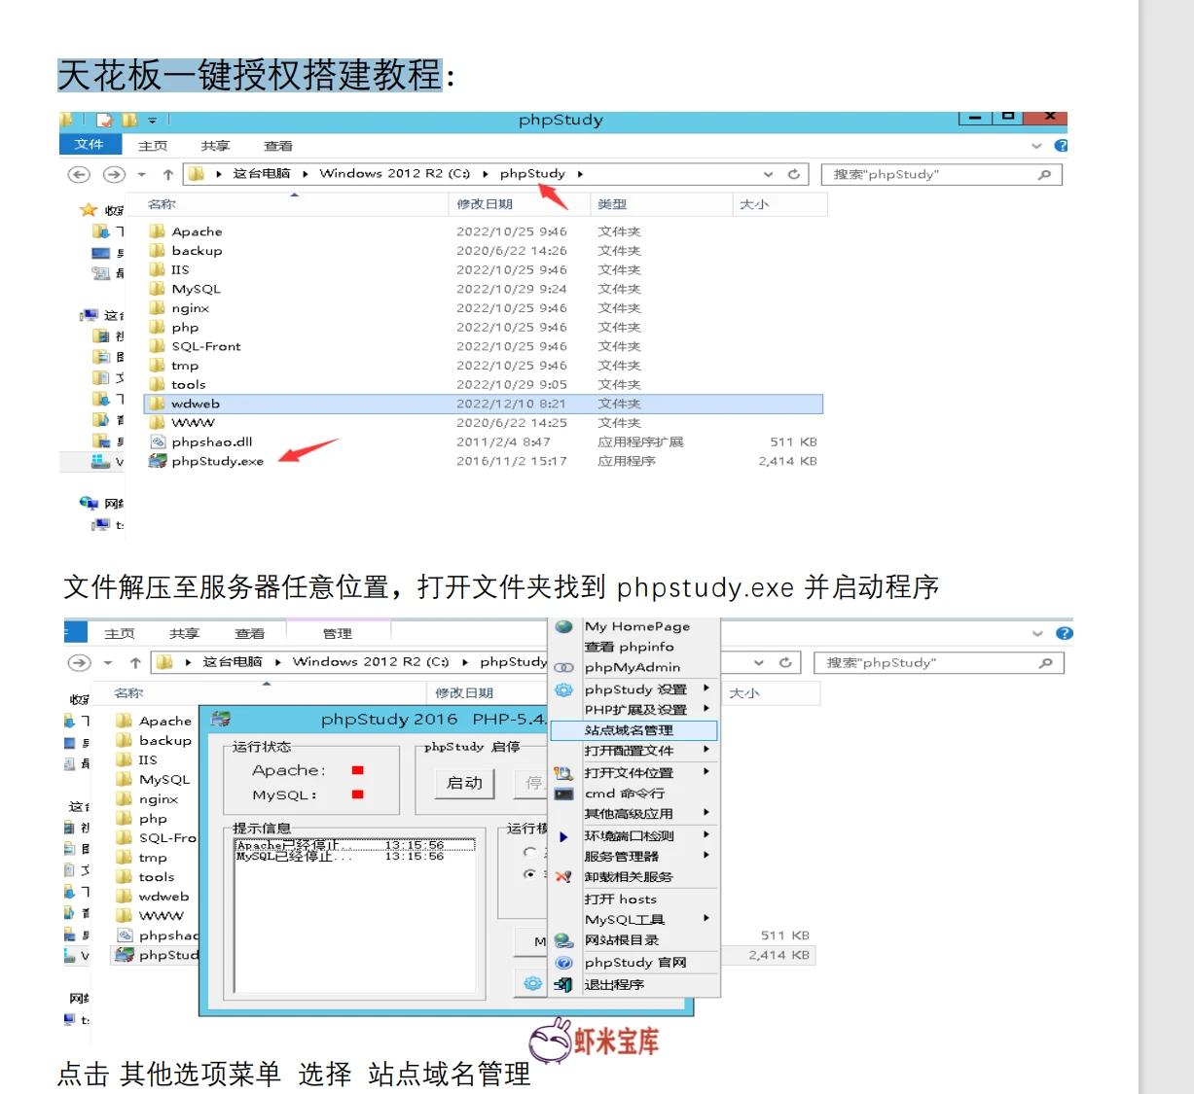Click the Back arrow in first Explorer screenshot

79,174
